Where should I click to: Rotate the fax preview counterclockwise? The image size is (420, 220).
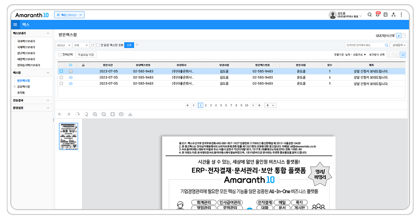coord(86,114)
